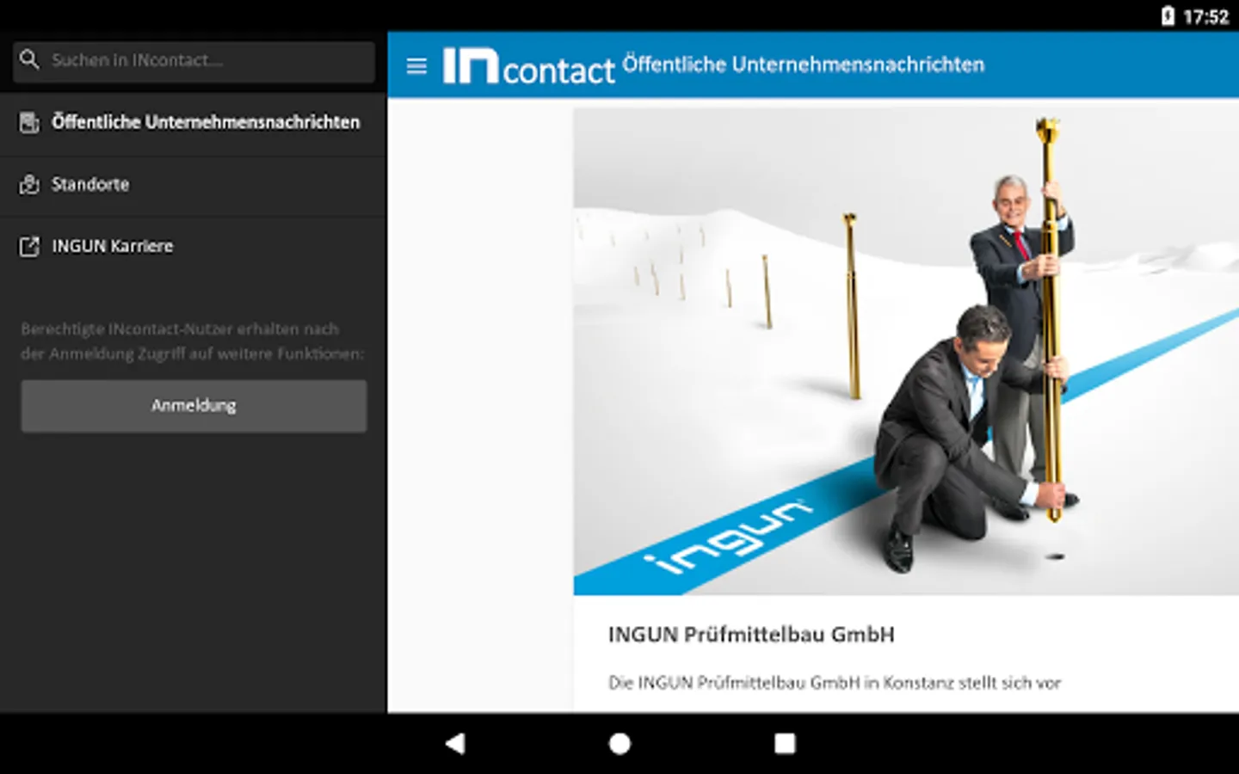Screen dimensions: 1239x774
Task: Open the INGUN Karriere link
Action: point(193,247)
